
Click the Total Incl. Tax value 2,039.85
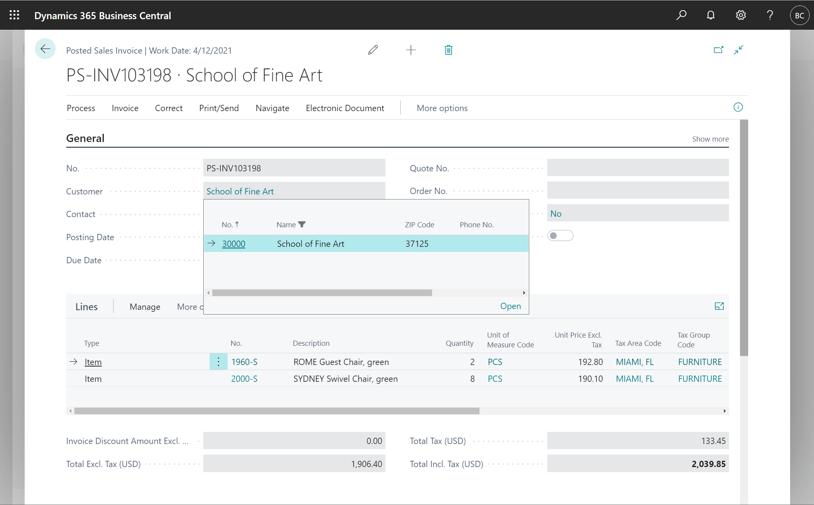638,464
